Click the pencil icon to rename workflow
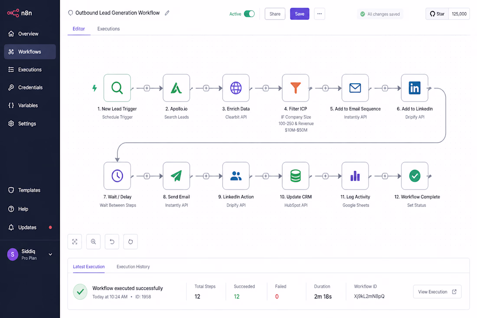 tap(167, 13)
